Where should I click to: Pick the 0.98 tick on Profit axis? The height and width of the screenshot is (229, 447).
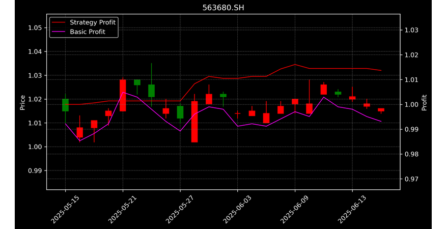[x=412, y=154]
